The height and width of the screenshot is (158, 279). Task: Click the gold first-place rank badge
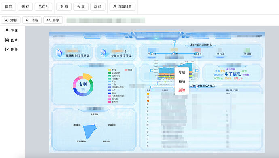148,94
